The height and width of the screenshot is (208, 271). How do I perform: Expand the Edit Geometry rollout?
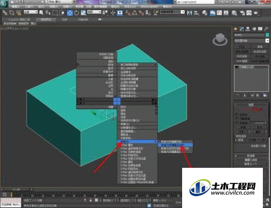(x=251, y=160)
